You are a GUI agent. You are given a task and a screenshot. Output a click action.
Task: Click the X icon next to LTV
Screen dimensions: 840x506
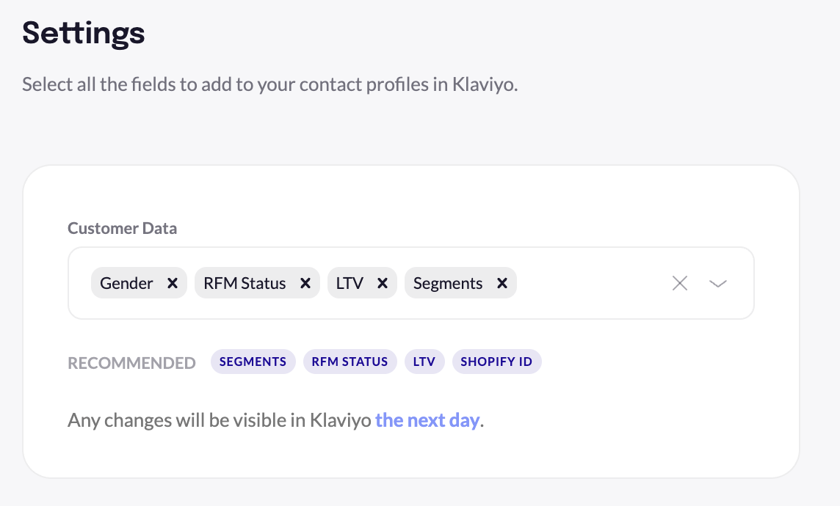(383, 282)
